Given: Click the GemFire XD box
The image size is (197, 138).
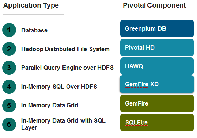Looking at the screenshot, I should [x=157, y=84].
